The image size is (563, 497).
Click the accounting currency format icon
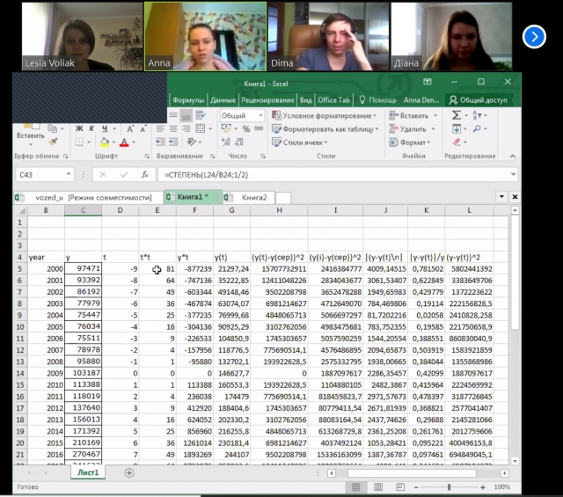coord(226,128)
